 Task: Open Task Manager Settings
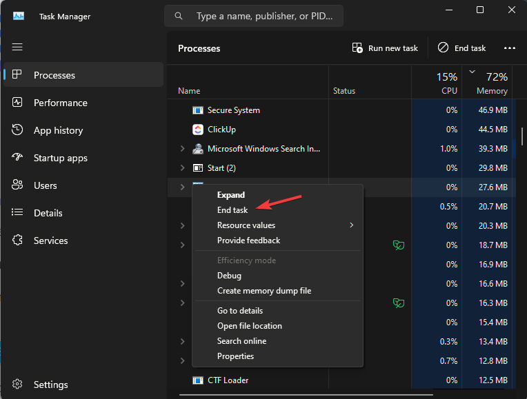(83, 385)
